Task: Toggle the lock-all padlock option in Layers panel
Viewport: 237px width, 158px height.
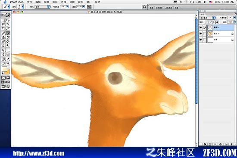Action: [x=217, y=22]
